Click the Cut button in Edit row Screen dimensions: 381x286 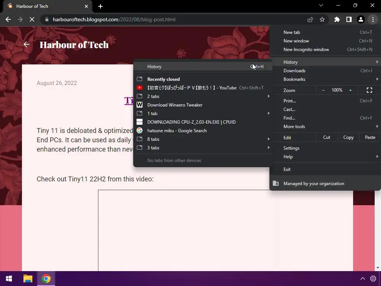[327, 137]
